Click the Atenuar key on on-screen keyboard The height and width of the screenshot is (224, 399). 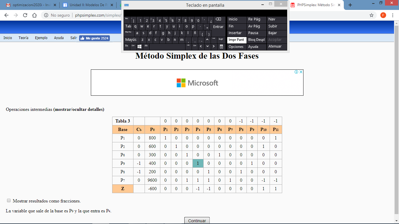[x=277, y=46]
